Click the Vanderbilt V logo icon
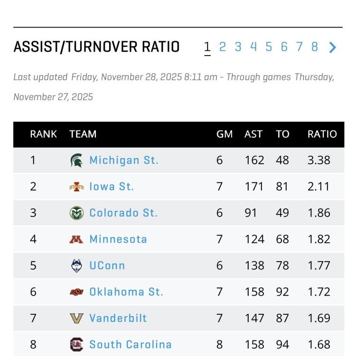Viewport: 356px width, 356px height. (76, 318)
